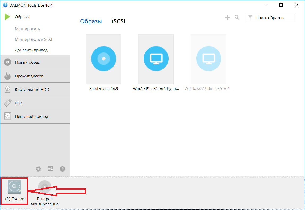
Task: Click the Пишущий привод drive icon
Action: [7, 117]
